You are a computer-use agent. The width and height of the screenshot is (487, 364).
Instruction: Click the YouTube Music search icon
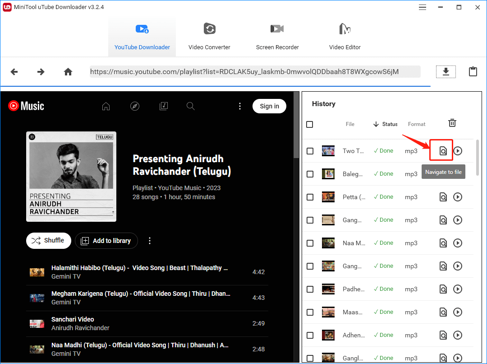pos(191,107)
